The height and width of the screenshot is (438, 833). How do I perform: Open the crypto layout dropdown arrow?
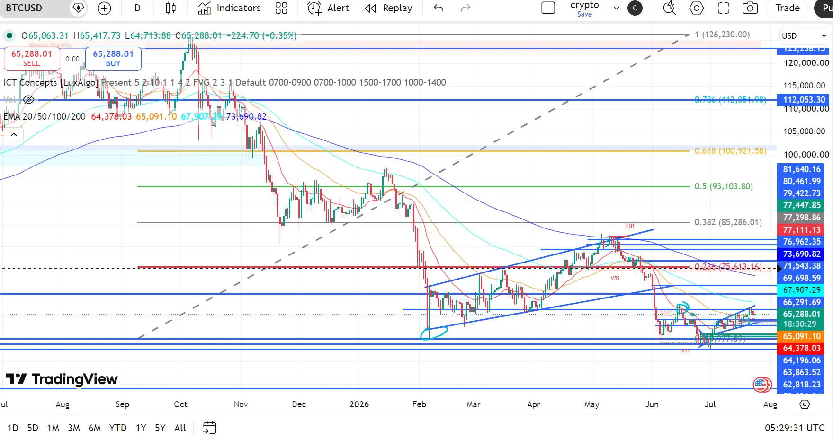616,8
